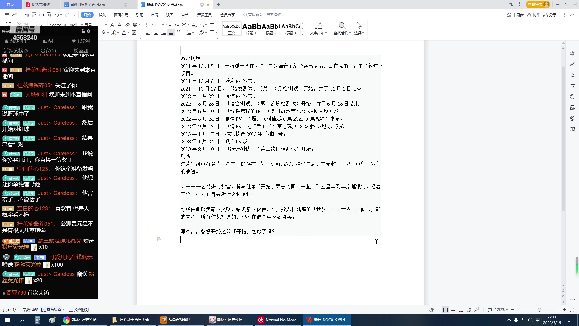Toggle bullet list formatting
Screen dimensions: 579x326
(x=148, y=25)
